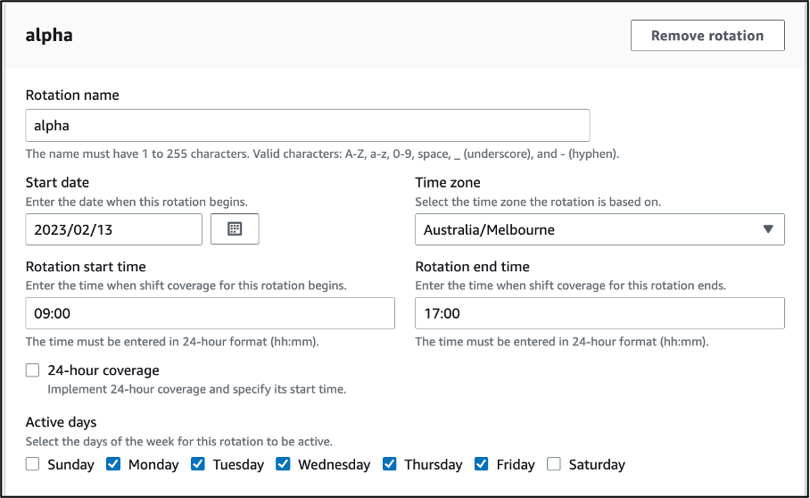Focus the Rotation name field containing alpha
Screen dimensions: 810x498
(x=308, y=126)
